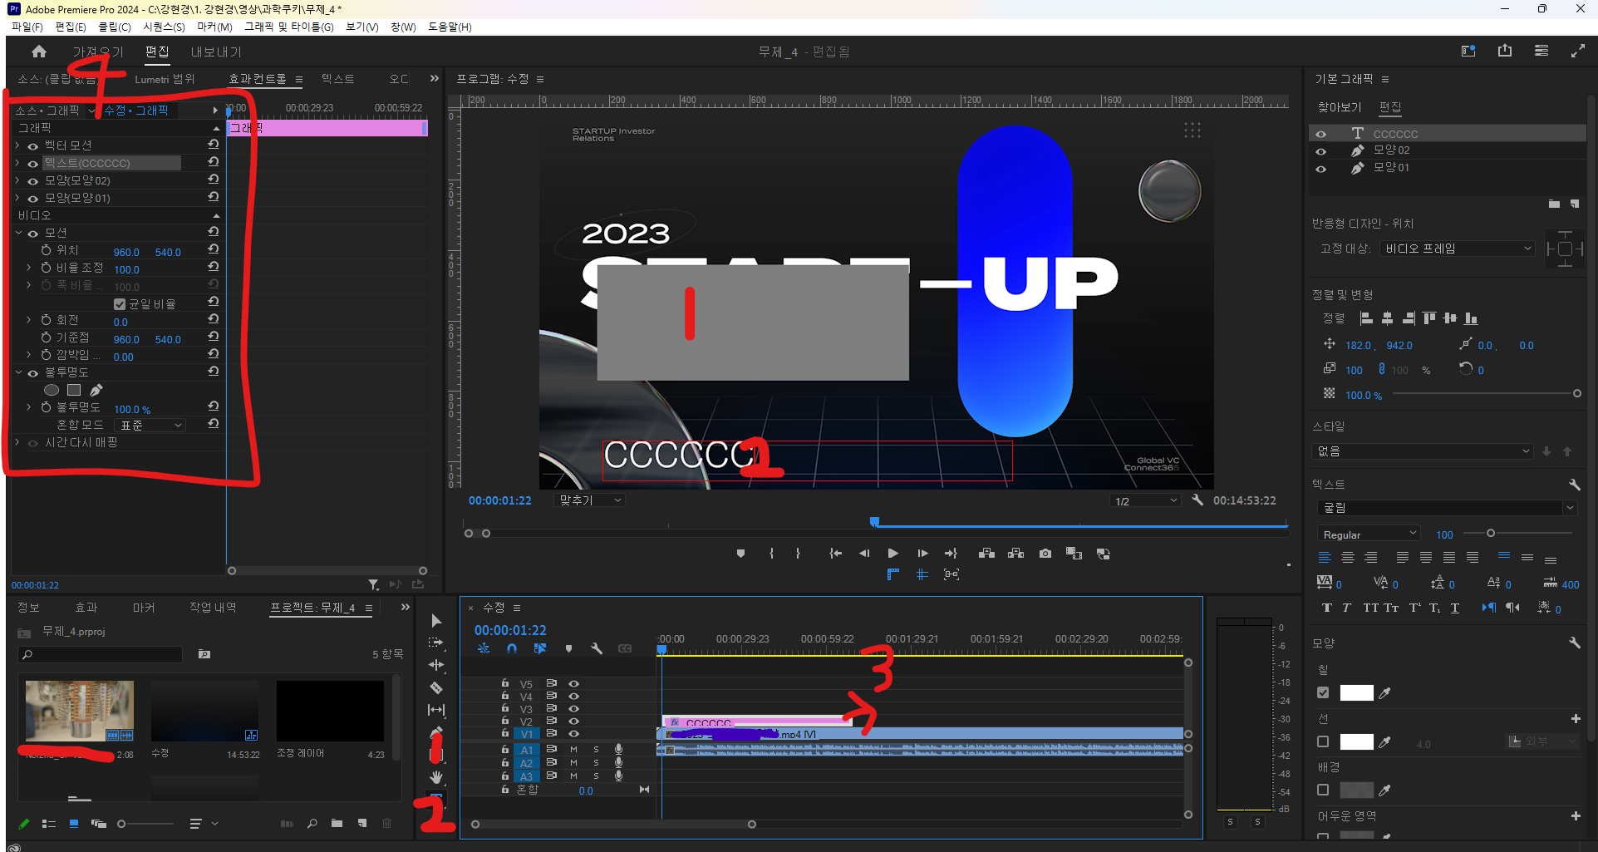The image size is (1598, 852).
Task: Open Regular font style dropdown
Action: (x=1369, y=534)
